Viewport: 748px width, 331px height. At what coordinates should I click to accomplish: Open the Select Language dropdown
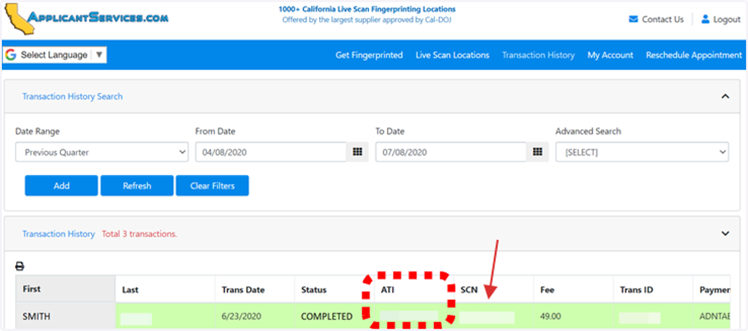click(x=54, y=55)
